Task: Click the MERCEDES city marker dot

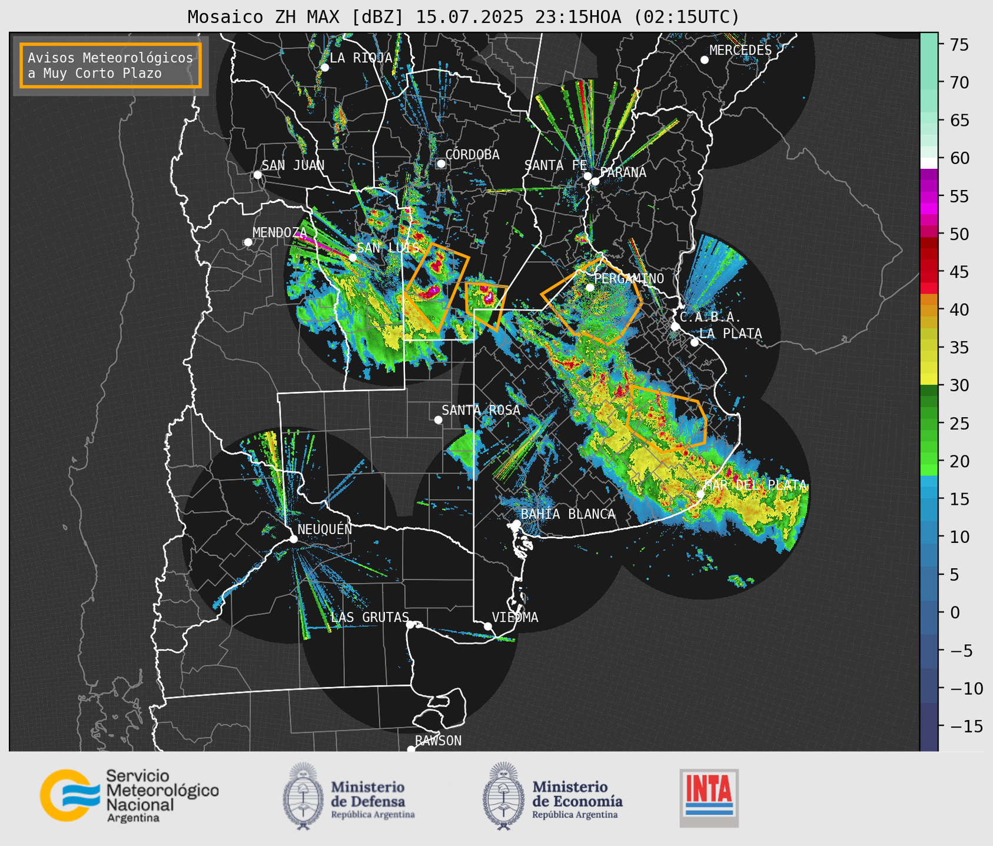Action: pos(704,60)
